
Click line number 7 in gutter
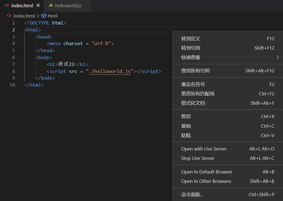pyautogui.click(x=13, y=64)
